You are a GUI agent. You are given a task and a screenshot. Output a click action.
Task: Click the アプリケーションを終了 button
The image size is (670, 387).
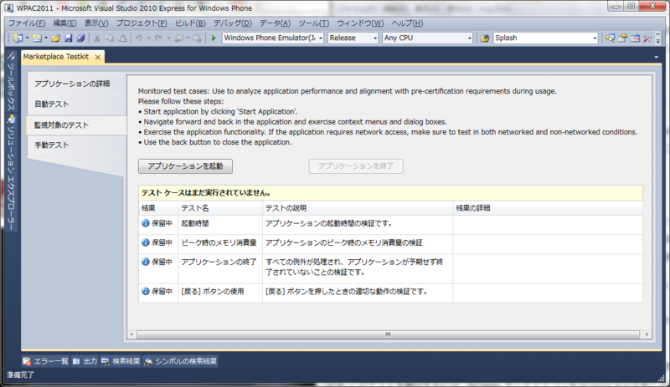point(356,166)
